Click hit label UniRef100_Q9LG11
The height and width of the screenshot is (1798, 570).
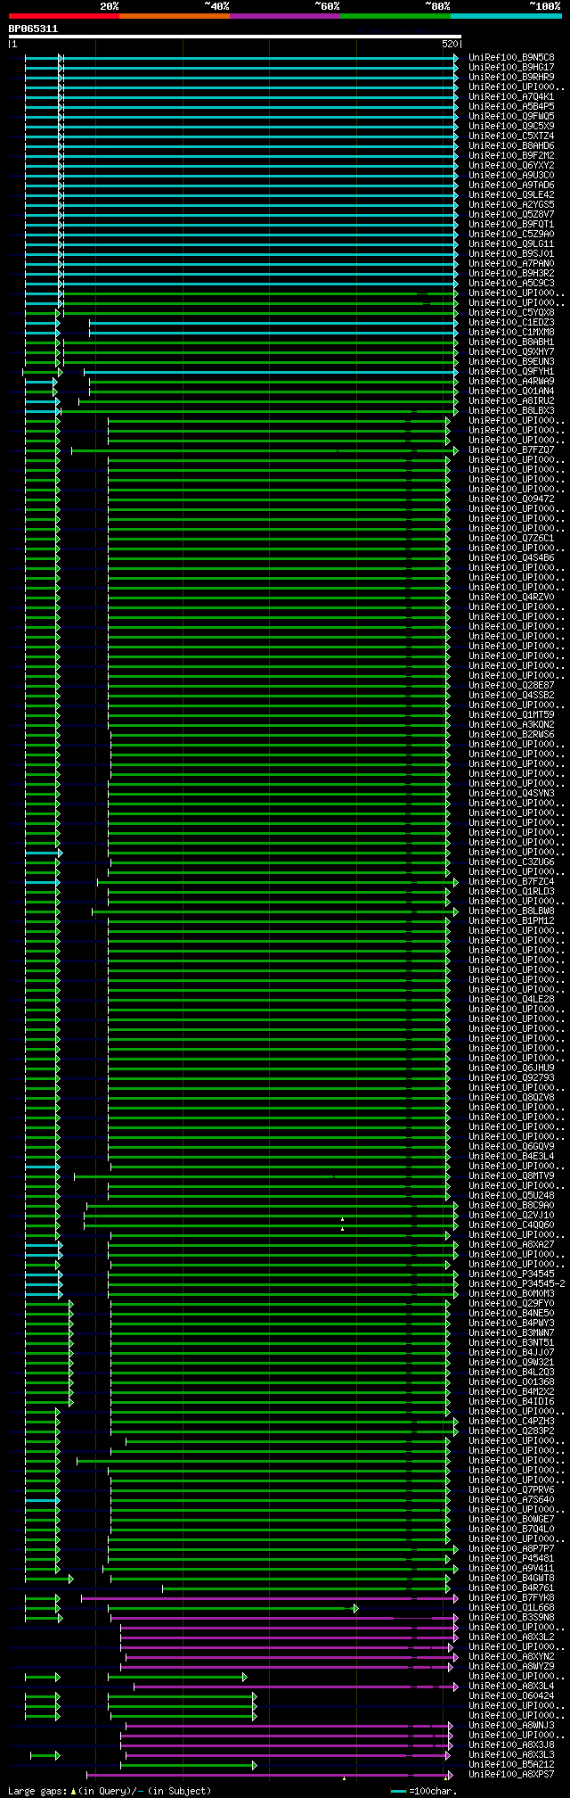[511, 244]
